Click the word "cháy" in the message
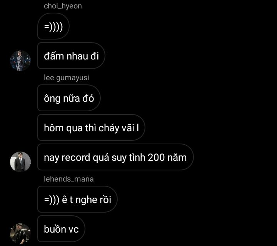Screen dimensions: 277x246 click(x=109, y=128)
